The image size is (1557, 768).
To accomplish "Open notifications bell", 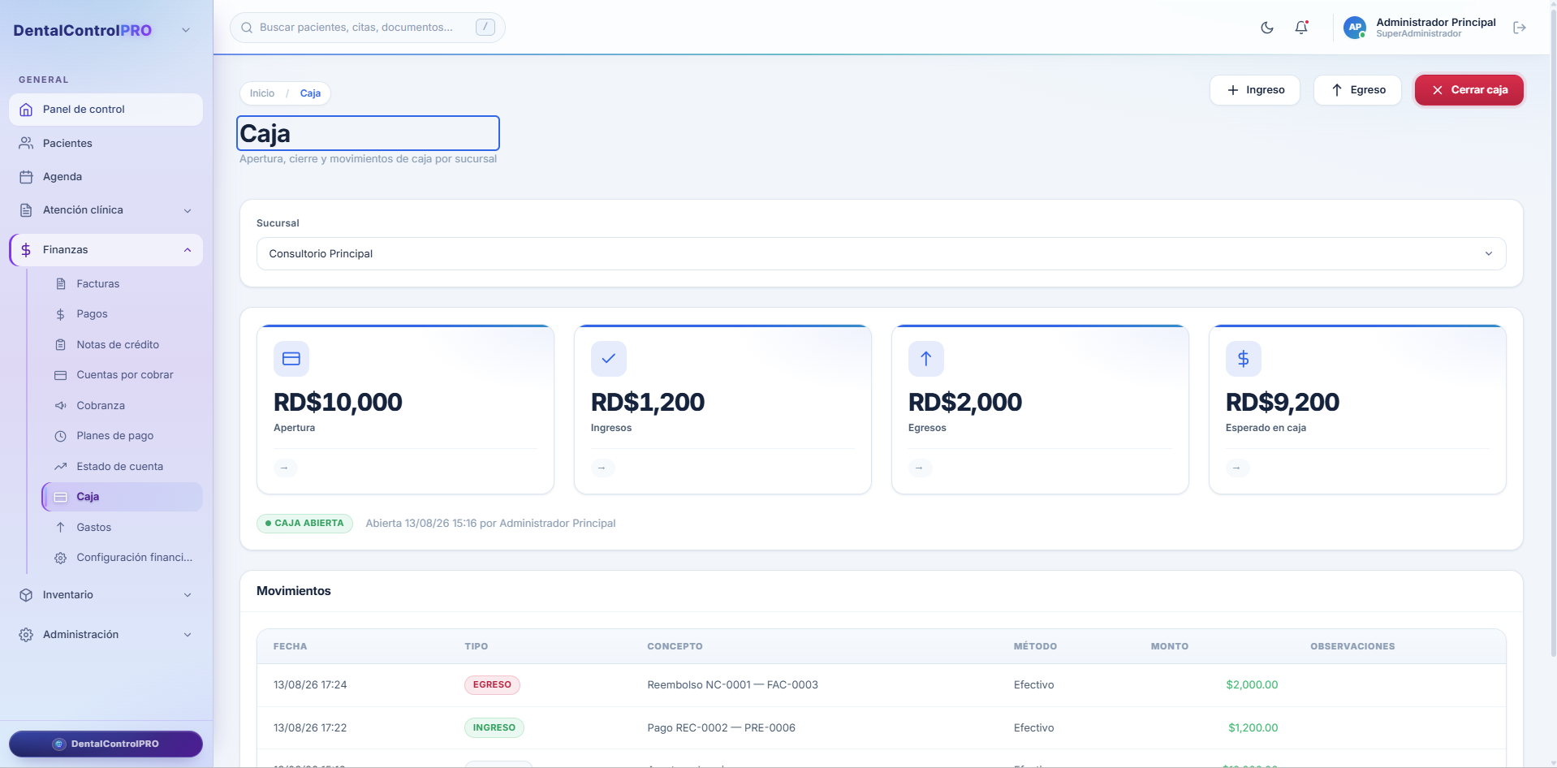I will (1301, 28).
